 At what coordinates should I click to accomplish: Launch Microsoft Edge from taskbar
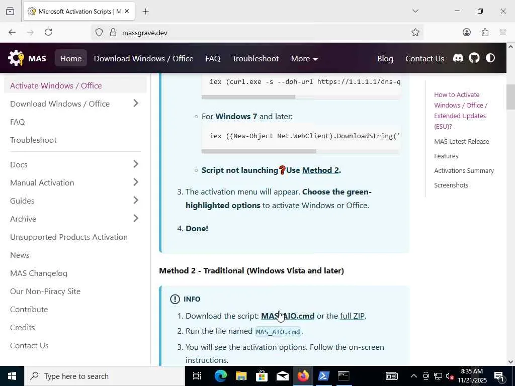(221, 376)
